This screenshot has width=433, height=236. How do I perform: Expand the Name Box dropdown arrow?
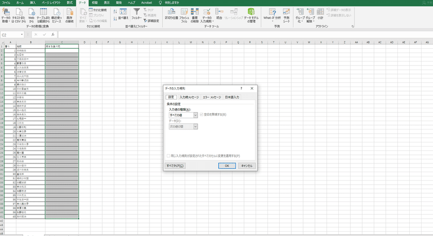pyautogui.click(x=22, y=35)
